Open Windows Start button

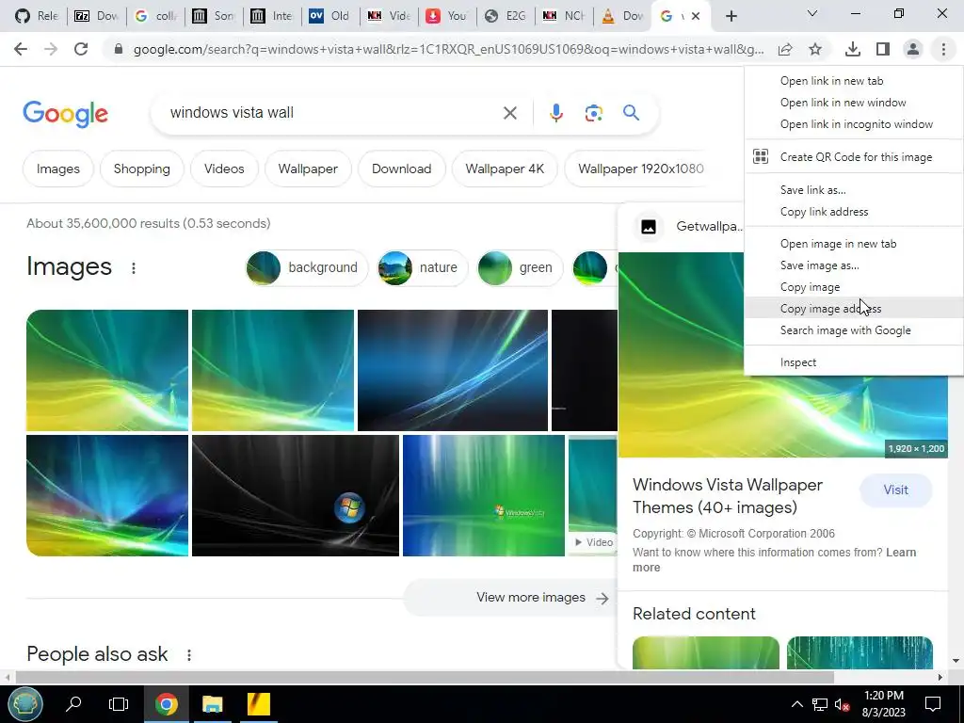pyautogui.click(x=24, y=704)
